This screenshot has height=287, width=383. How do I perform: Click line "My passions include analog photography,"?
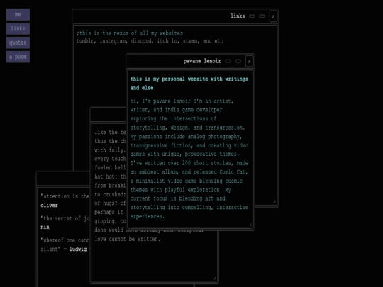click(186, 137)
